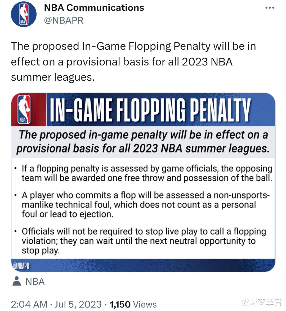Image resolution: width=286 pixels, height=311 pixels.
Task: Click the Chinese watermark at bottom right
Action: click(x=261, y=302)
